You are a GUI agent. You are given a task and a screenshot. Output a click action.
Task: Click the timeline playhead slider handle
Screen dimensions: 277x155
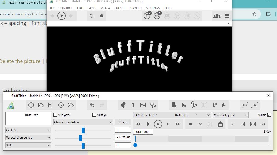[x=135, y=145]
